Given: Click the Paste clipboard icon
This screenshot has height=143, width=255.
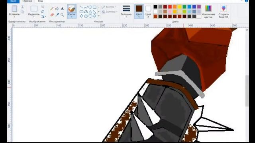Looking at the screenshot, I should tap(14, 8).
